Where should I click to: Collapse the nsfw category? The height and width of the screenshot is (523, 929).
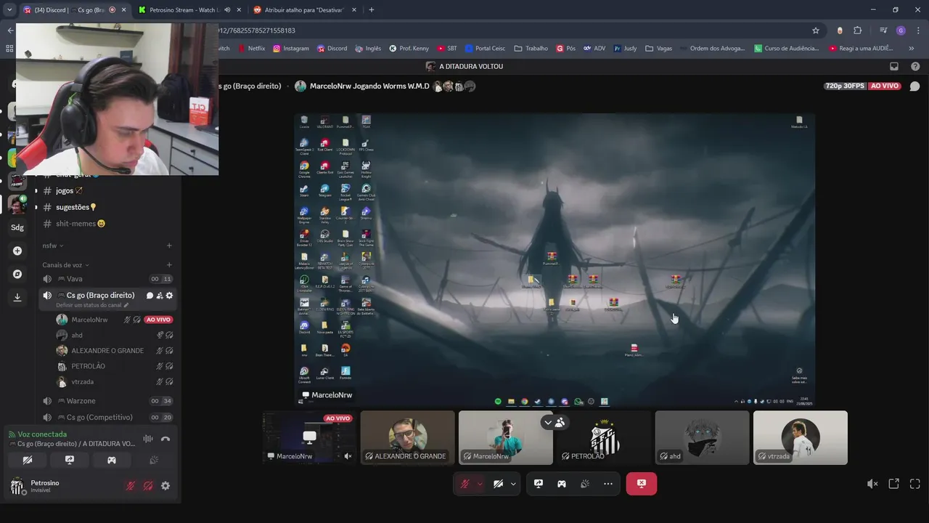pos(53,246)
